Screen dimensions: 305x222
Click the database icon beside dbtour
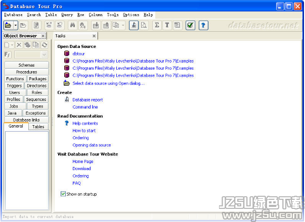[x=67, y=53]
